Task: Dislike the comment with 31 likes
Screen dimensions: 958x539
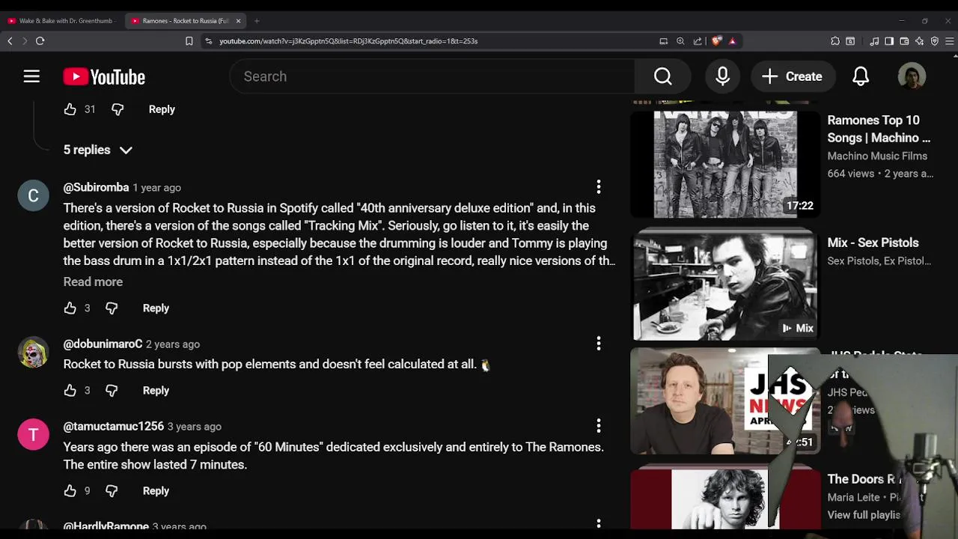Action: pyautogui.click(x=118, y=109)
